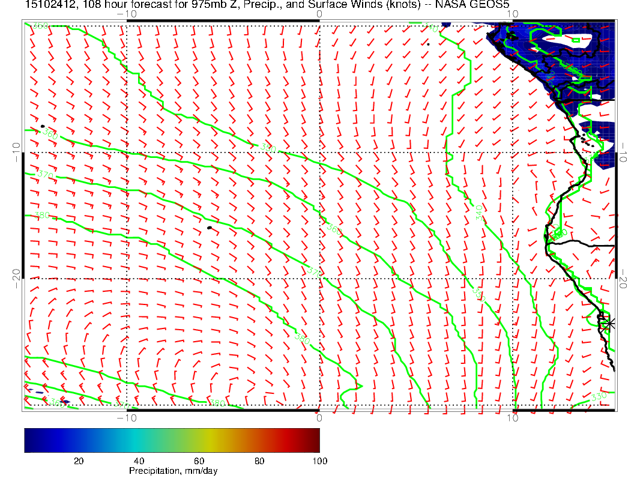
Task: Click the 0 longitude label on the bottom axis
Action: pyautogui.click(x=319, y=418)
